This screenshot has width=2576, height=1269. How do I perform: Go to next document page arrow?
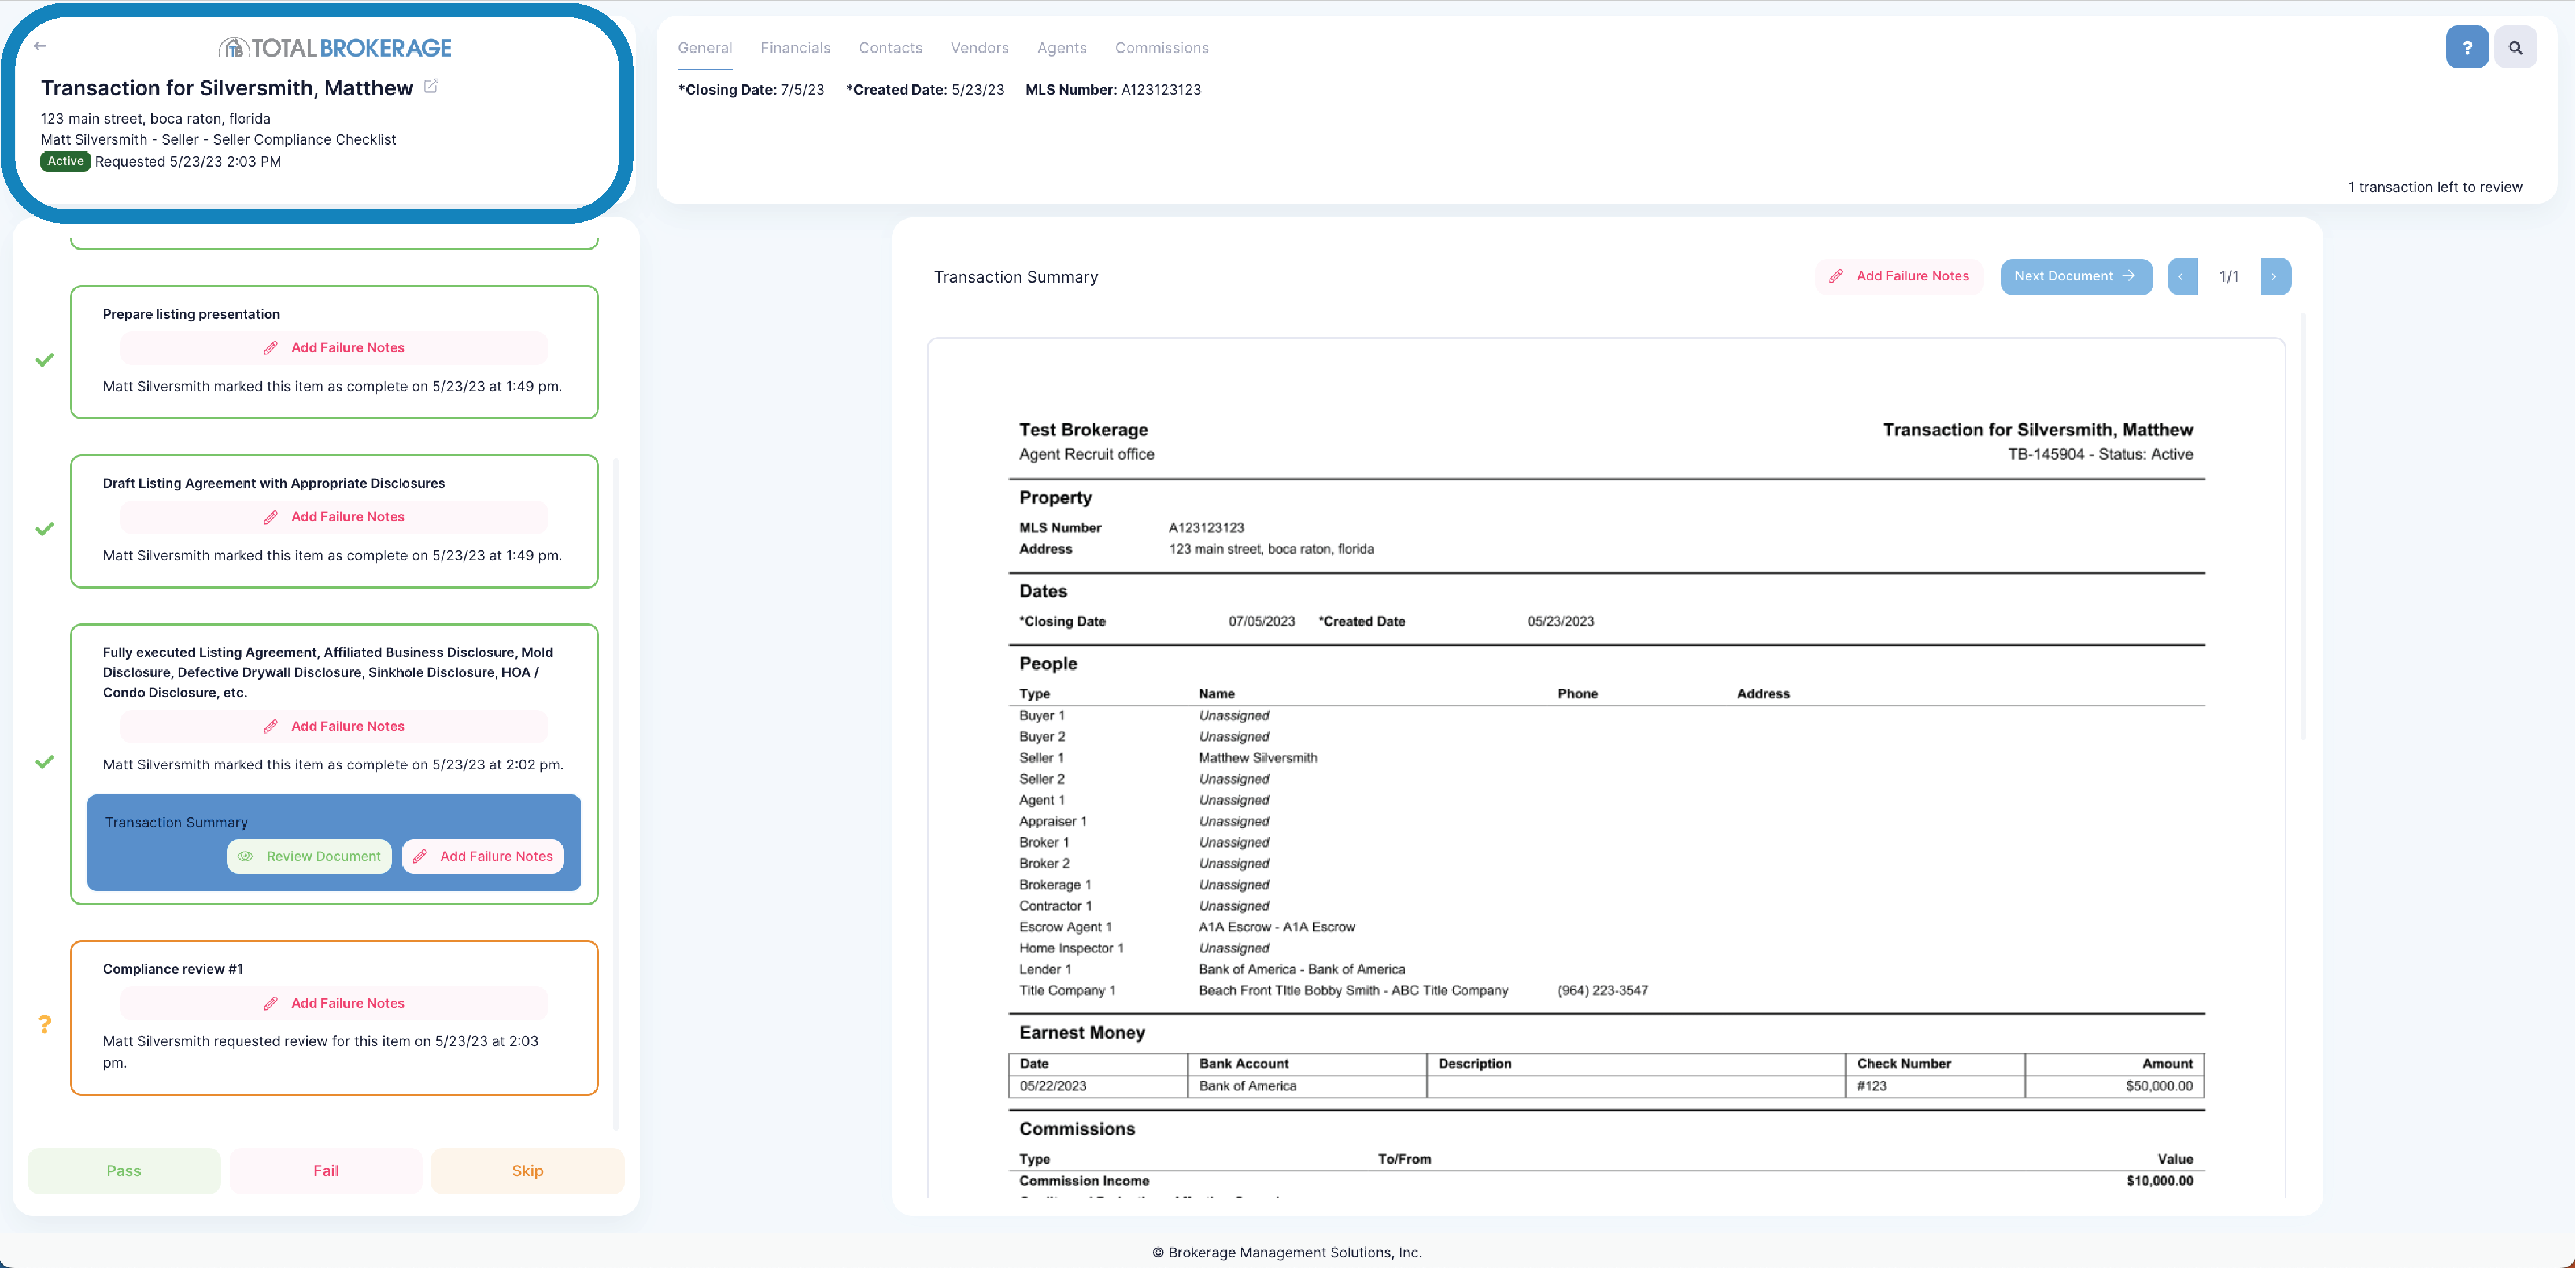(2274, 277)
